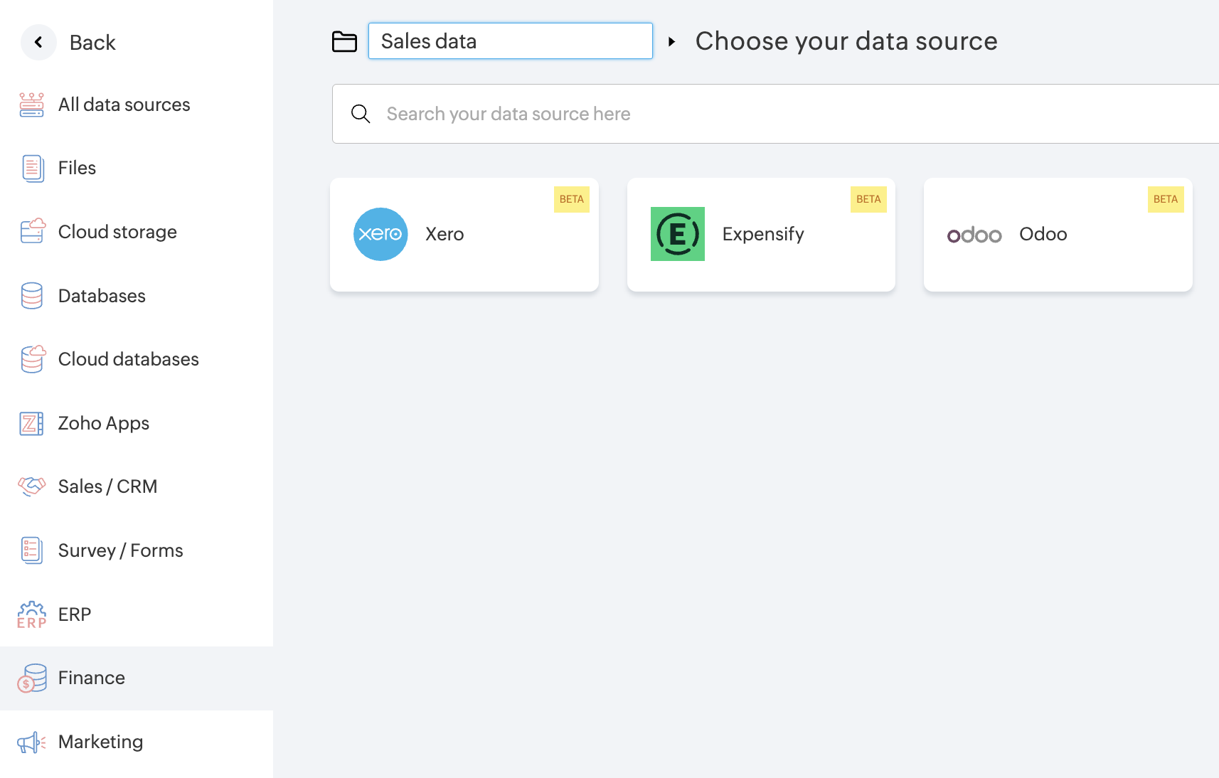The height and width of the screenshot is (778, 1219).
Task: Choose the Xero data source card
Action: click(464, 235)
